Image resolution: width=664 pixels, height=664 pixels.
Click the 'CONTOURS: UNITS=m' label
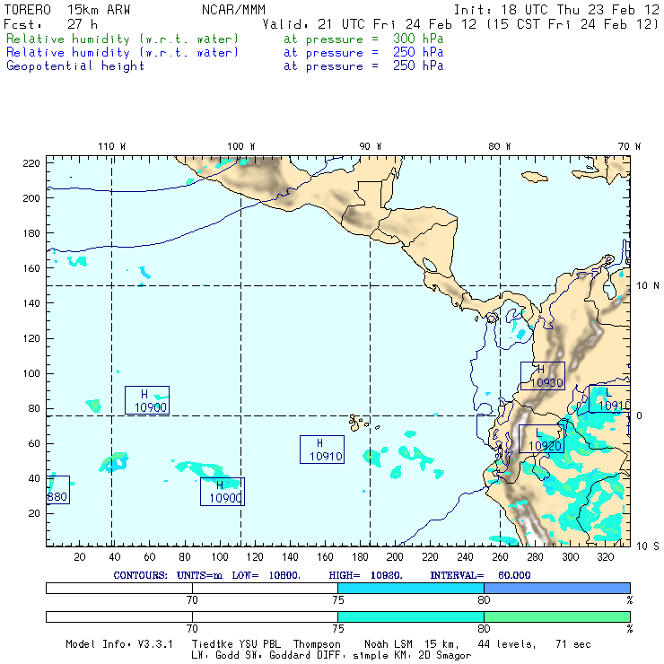[x=168, y=575]
